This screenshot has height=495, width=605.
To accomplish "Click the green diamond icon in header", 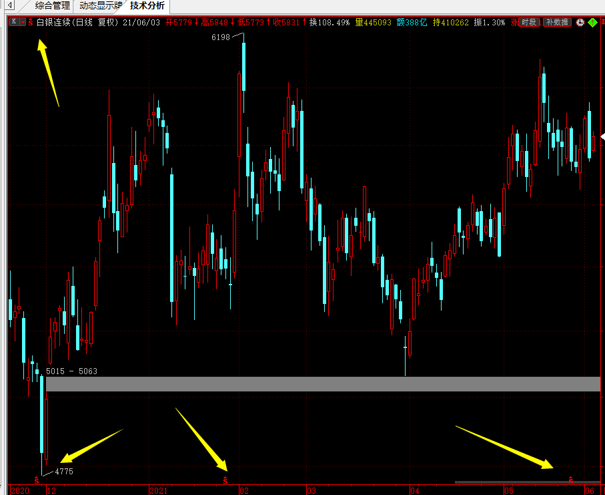I will tap(592, 23).
